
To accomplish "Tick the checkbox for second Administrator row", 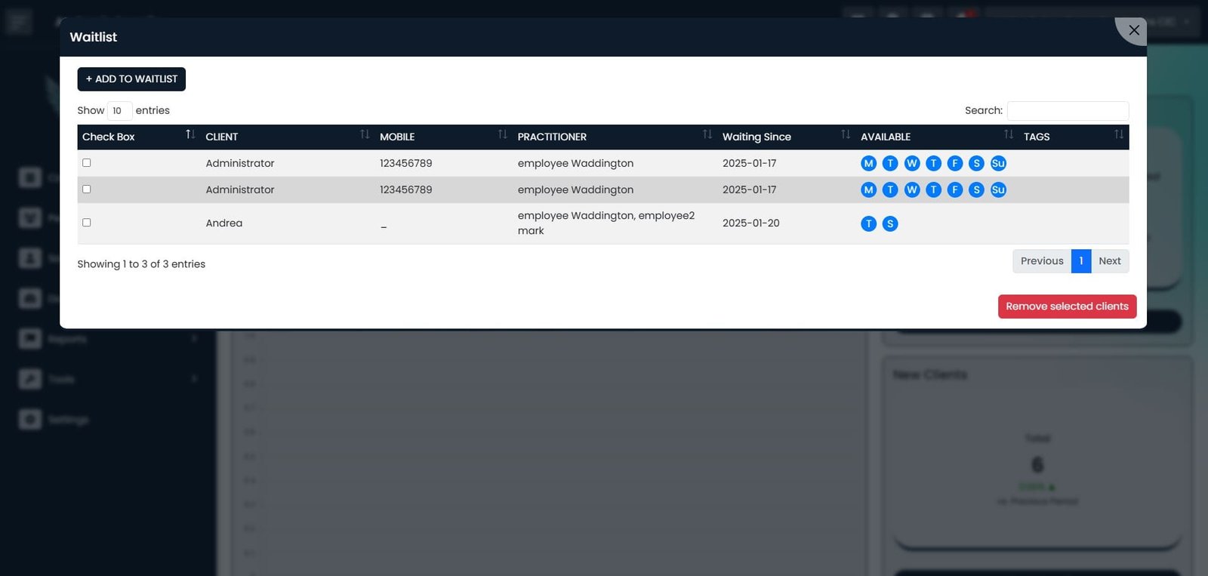I will point(87,189).
